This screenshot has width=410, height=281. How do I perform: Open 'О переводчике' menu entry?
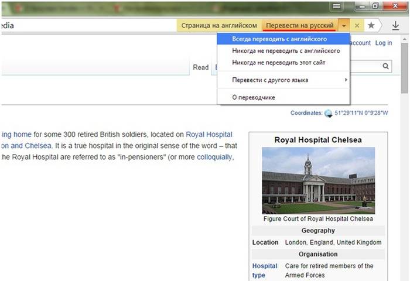coord(253,97)
